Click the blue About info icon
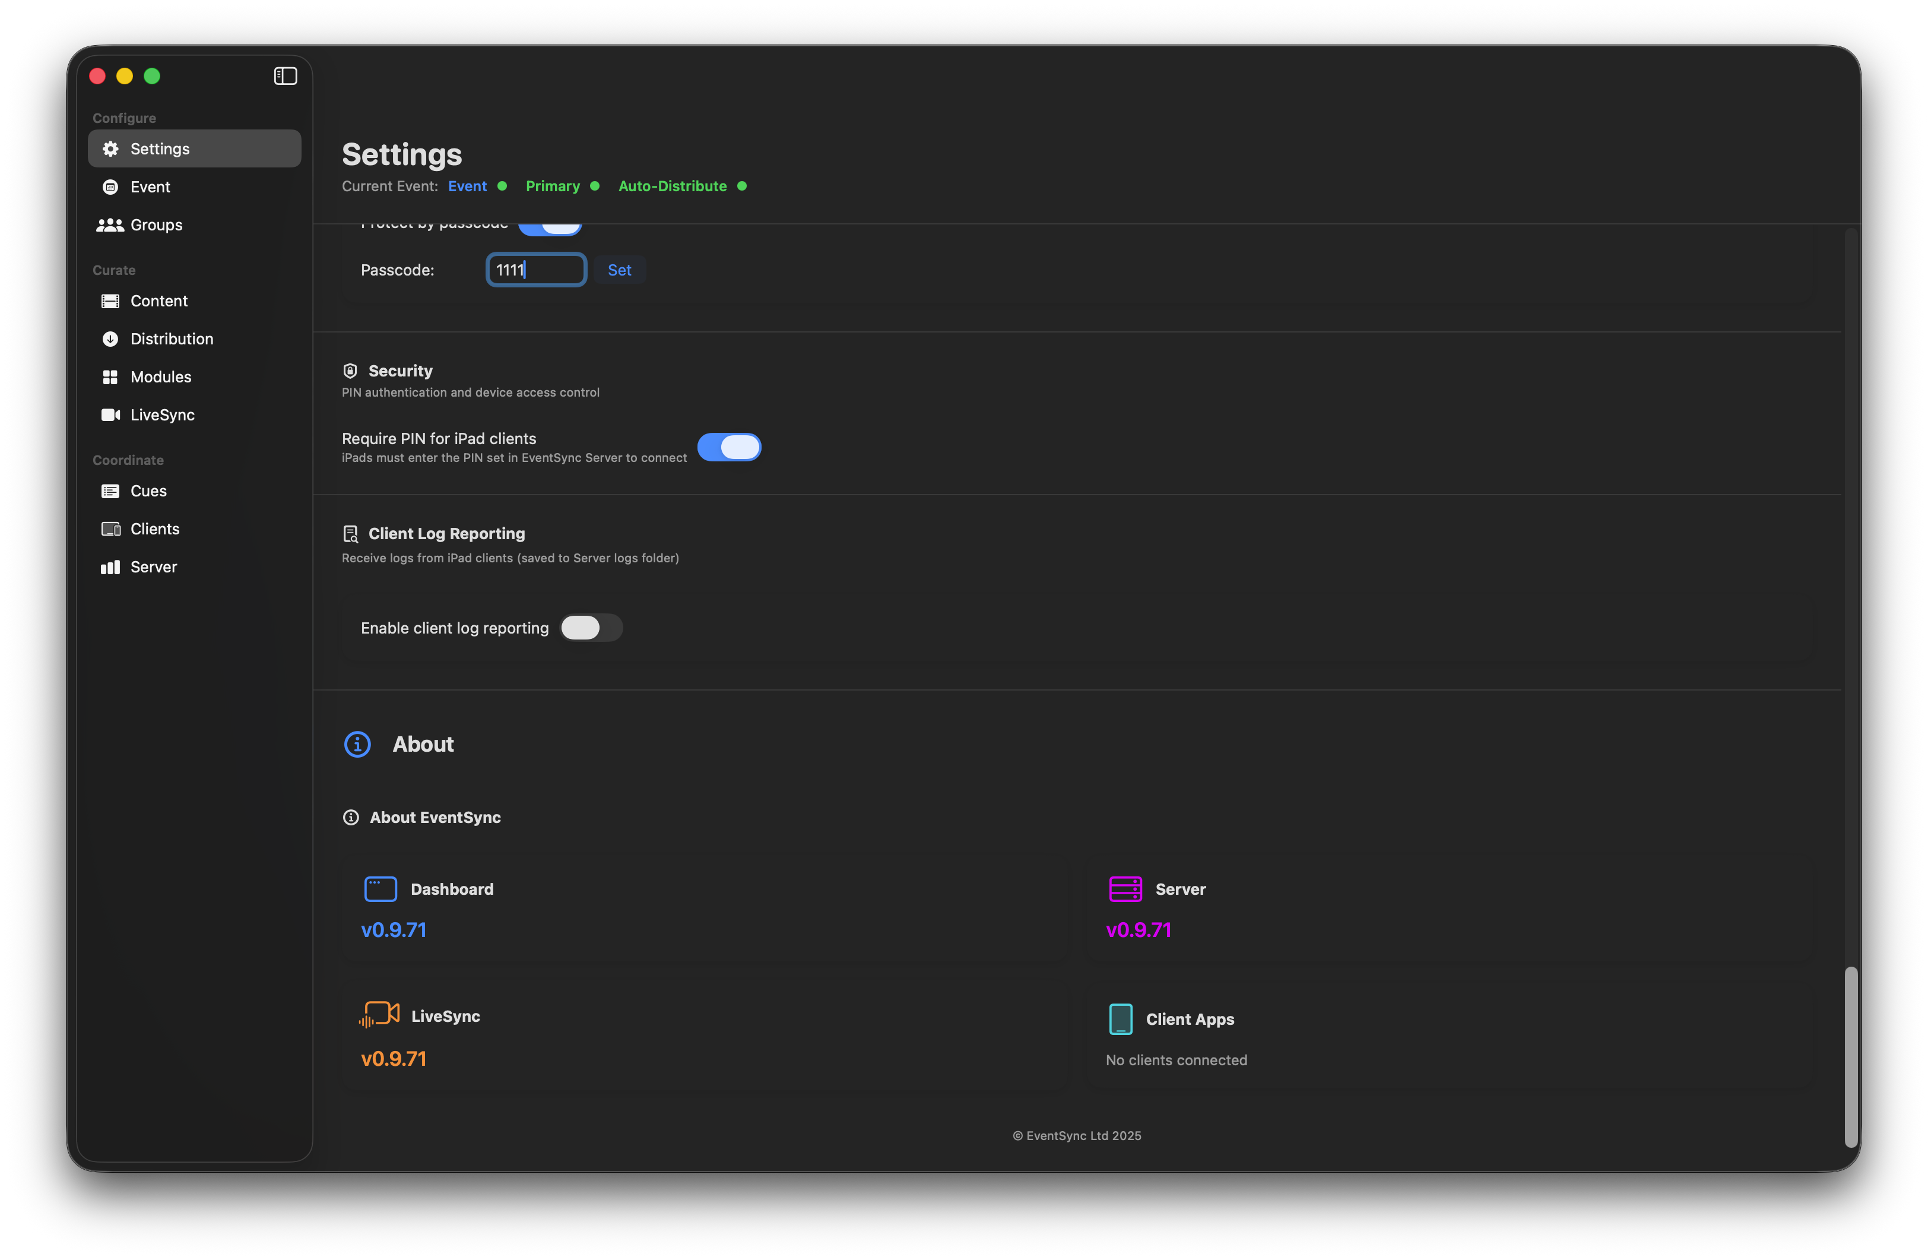The width and height of the screenshot is (1928, 1260). pos(357,745)
